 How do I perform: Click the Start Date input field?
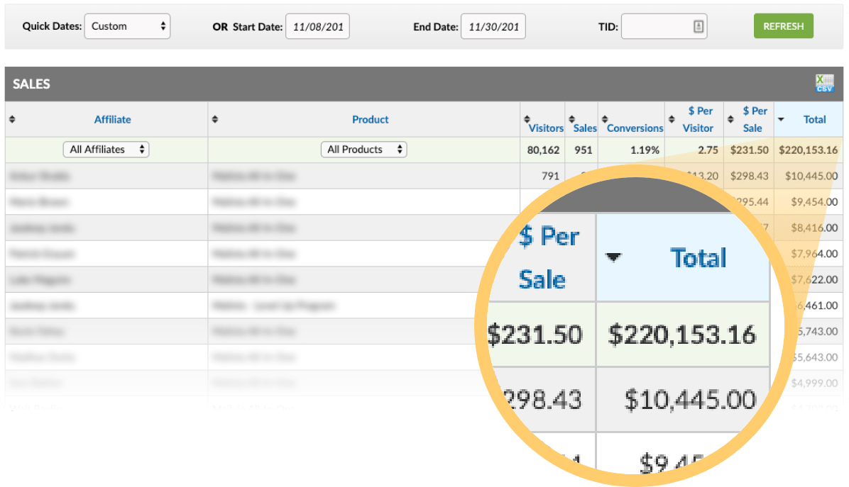tap(317, 27)
